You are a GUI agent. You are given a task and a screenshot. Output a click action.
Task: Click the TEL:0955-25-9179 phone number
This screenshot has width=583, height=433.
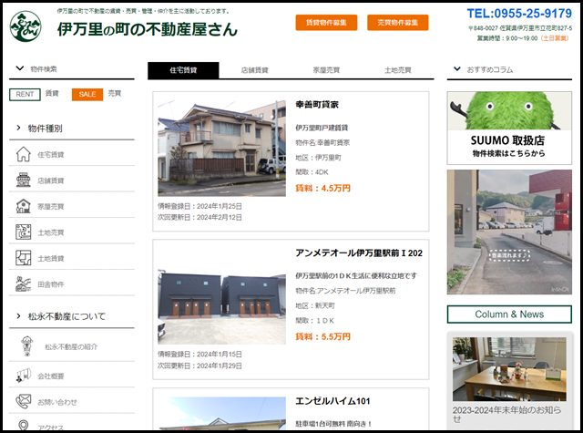pyautogui.click(x=519, y=14)
